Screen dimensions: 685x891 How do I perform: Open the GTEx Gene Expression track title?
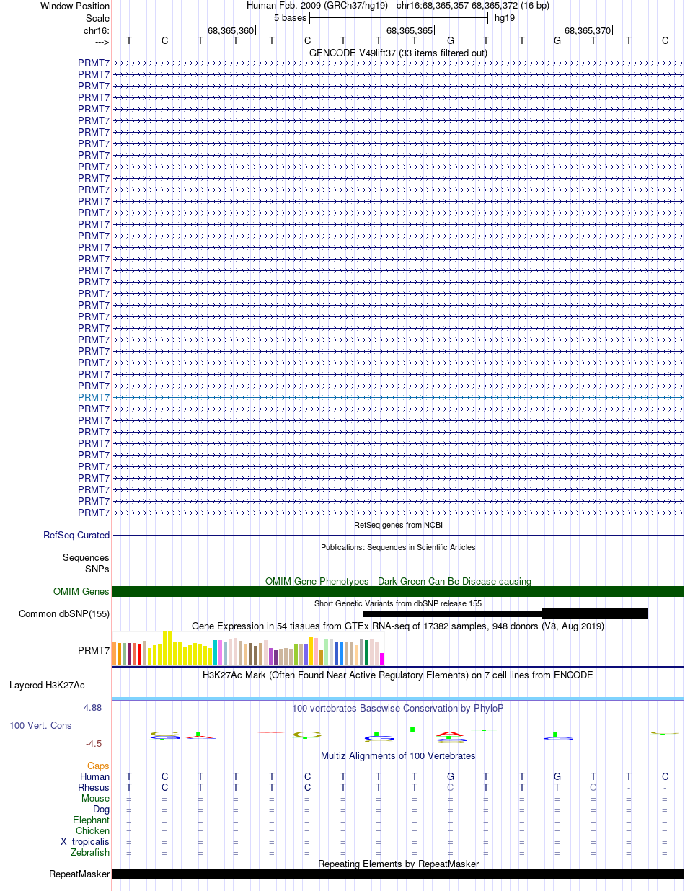click(398, 626)
